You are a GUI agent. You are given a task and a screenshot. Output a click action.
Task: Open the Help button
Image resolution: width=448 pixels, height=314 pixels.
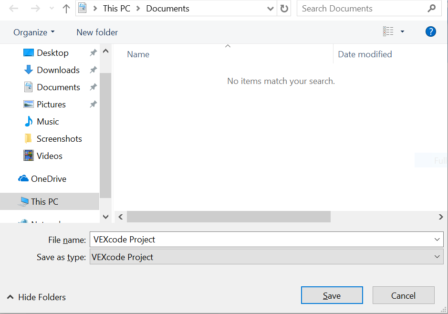430,31
